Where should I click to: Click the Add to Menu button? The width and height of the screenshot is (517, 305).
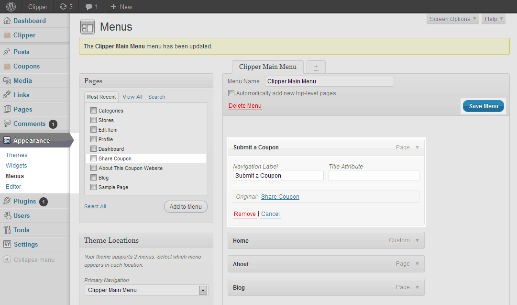(186, 207)
